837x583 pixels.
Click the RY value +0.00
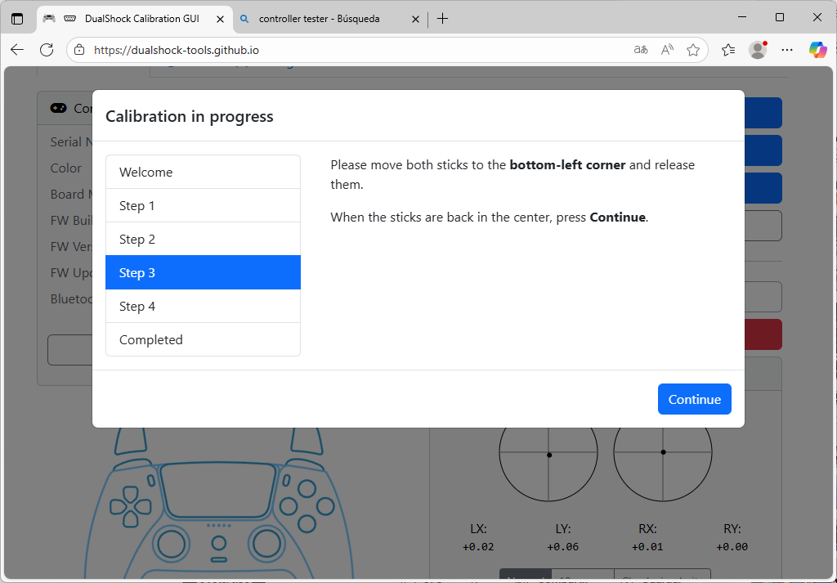(x=732, y=547)
